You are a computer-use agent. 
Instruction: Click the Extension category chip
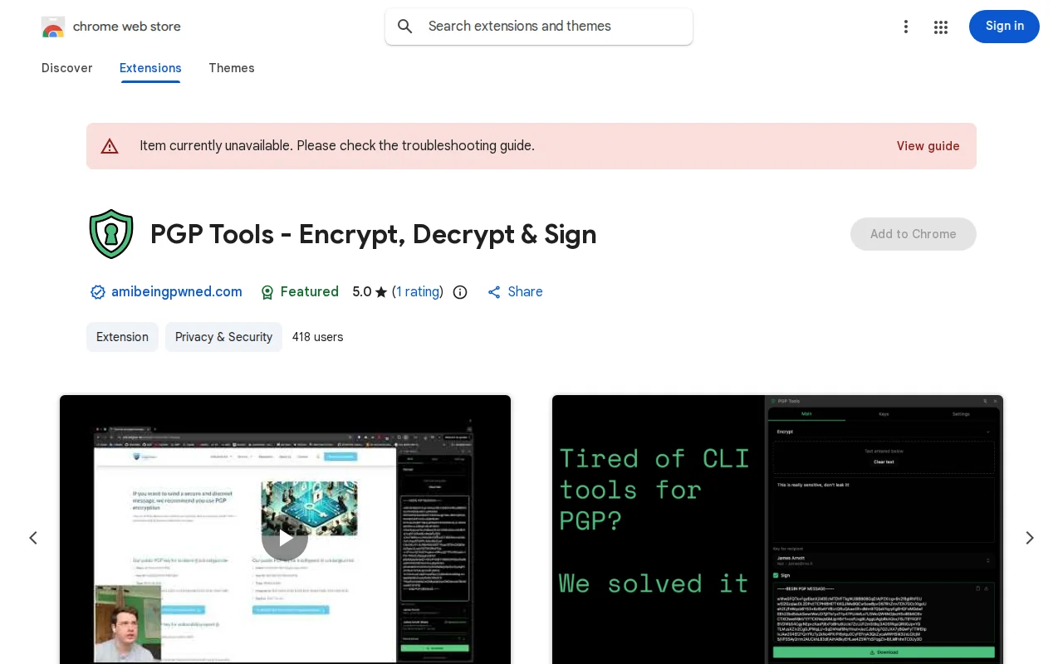tap(122, 337)
